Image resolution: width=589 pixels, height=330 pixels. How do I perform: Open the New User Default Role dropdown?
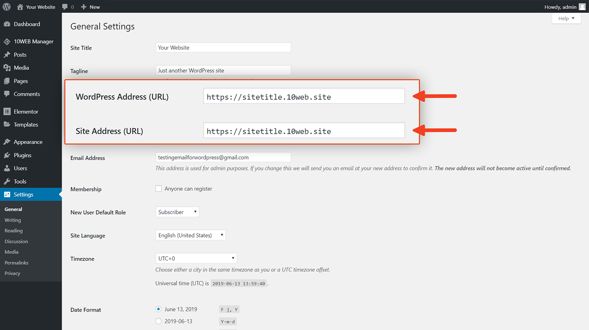[x=177, y=212]
